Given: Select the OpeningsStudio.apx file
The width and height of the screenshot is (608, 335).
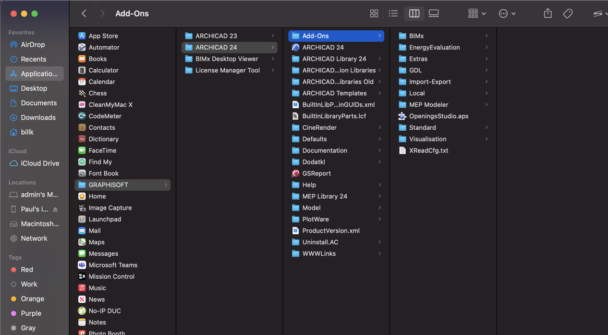Looking at the screenshot, I should pyautogui.click(x=443, y=116).
